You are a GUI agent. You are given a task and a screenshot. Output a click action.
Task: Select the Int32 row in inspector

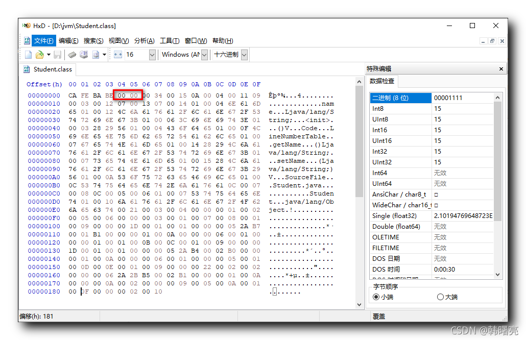[x=433, y=152]
